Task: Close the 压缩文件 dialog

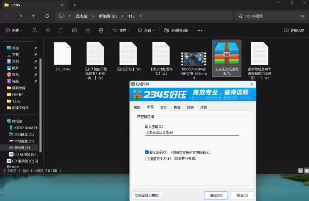Action: [x=251, y=84]
